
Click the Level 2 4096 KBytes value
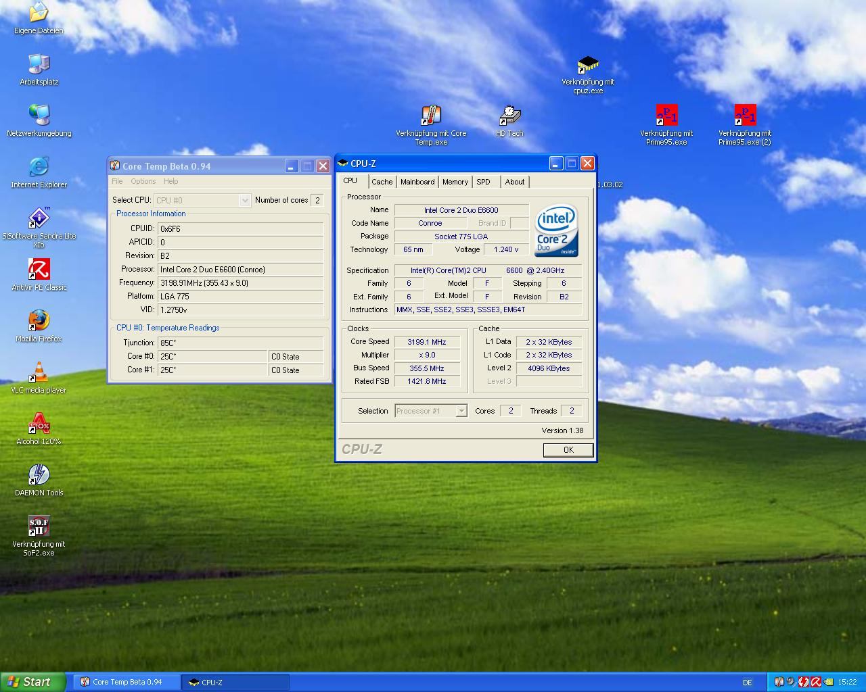click(x=549, y=368)
